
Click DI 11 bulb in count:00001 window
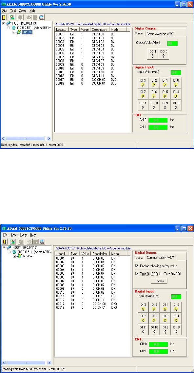[143, 106]
